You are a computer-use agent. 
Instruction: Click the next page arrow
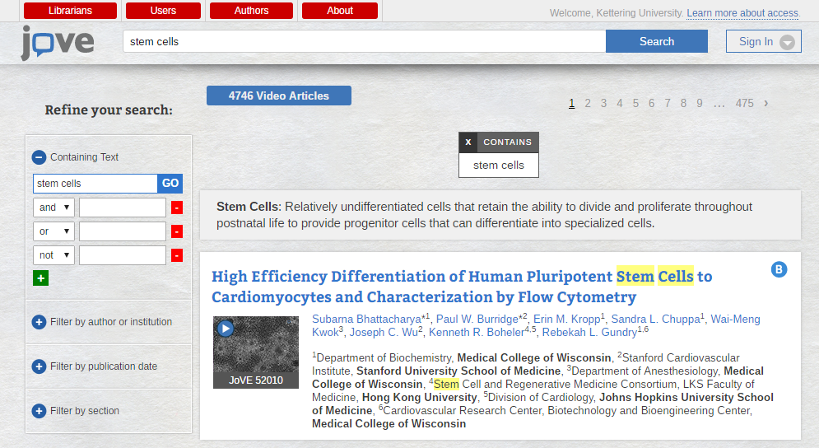coord(765,104)
